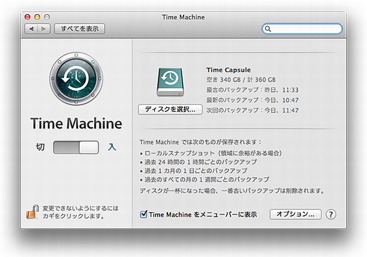This screenshot has width=367, height=257.
Task: Close the window with the red button
Action: pyautogui.click(x=28, y=17)
